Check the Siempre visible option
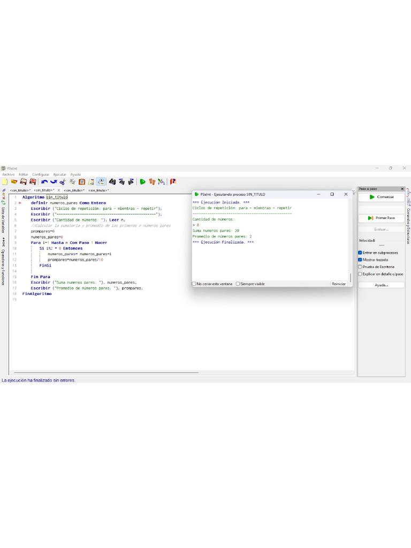This screenshot has width=411, height=548. click(238, 284)
